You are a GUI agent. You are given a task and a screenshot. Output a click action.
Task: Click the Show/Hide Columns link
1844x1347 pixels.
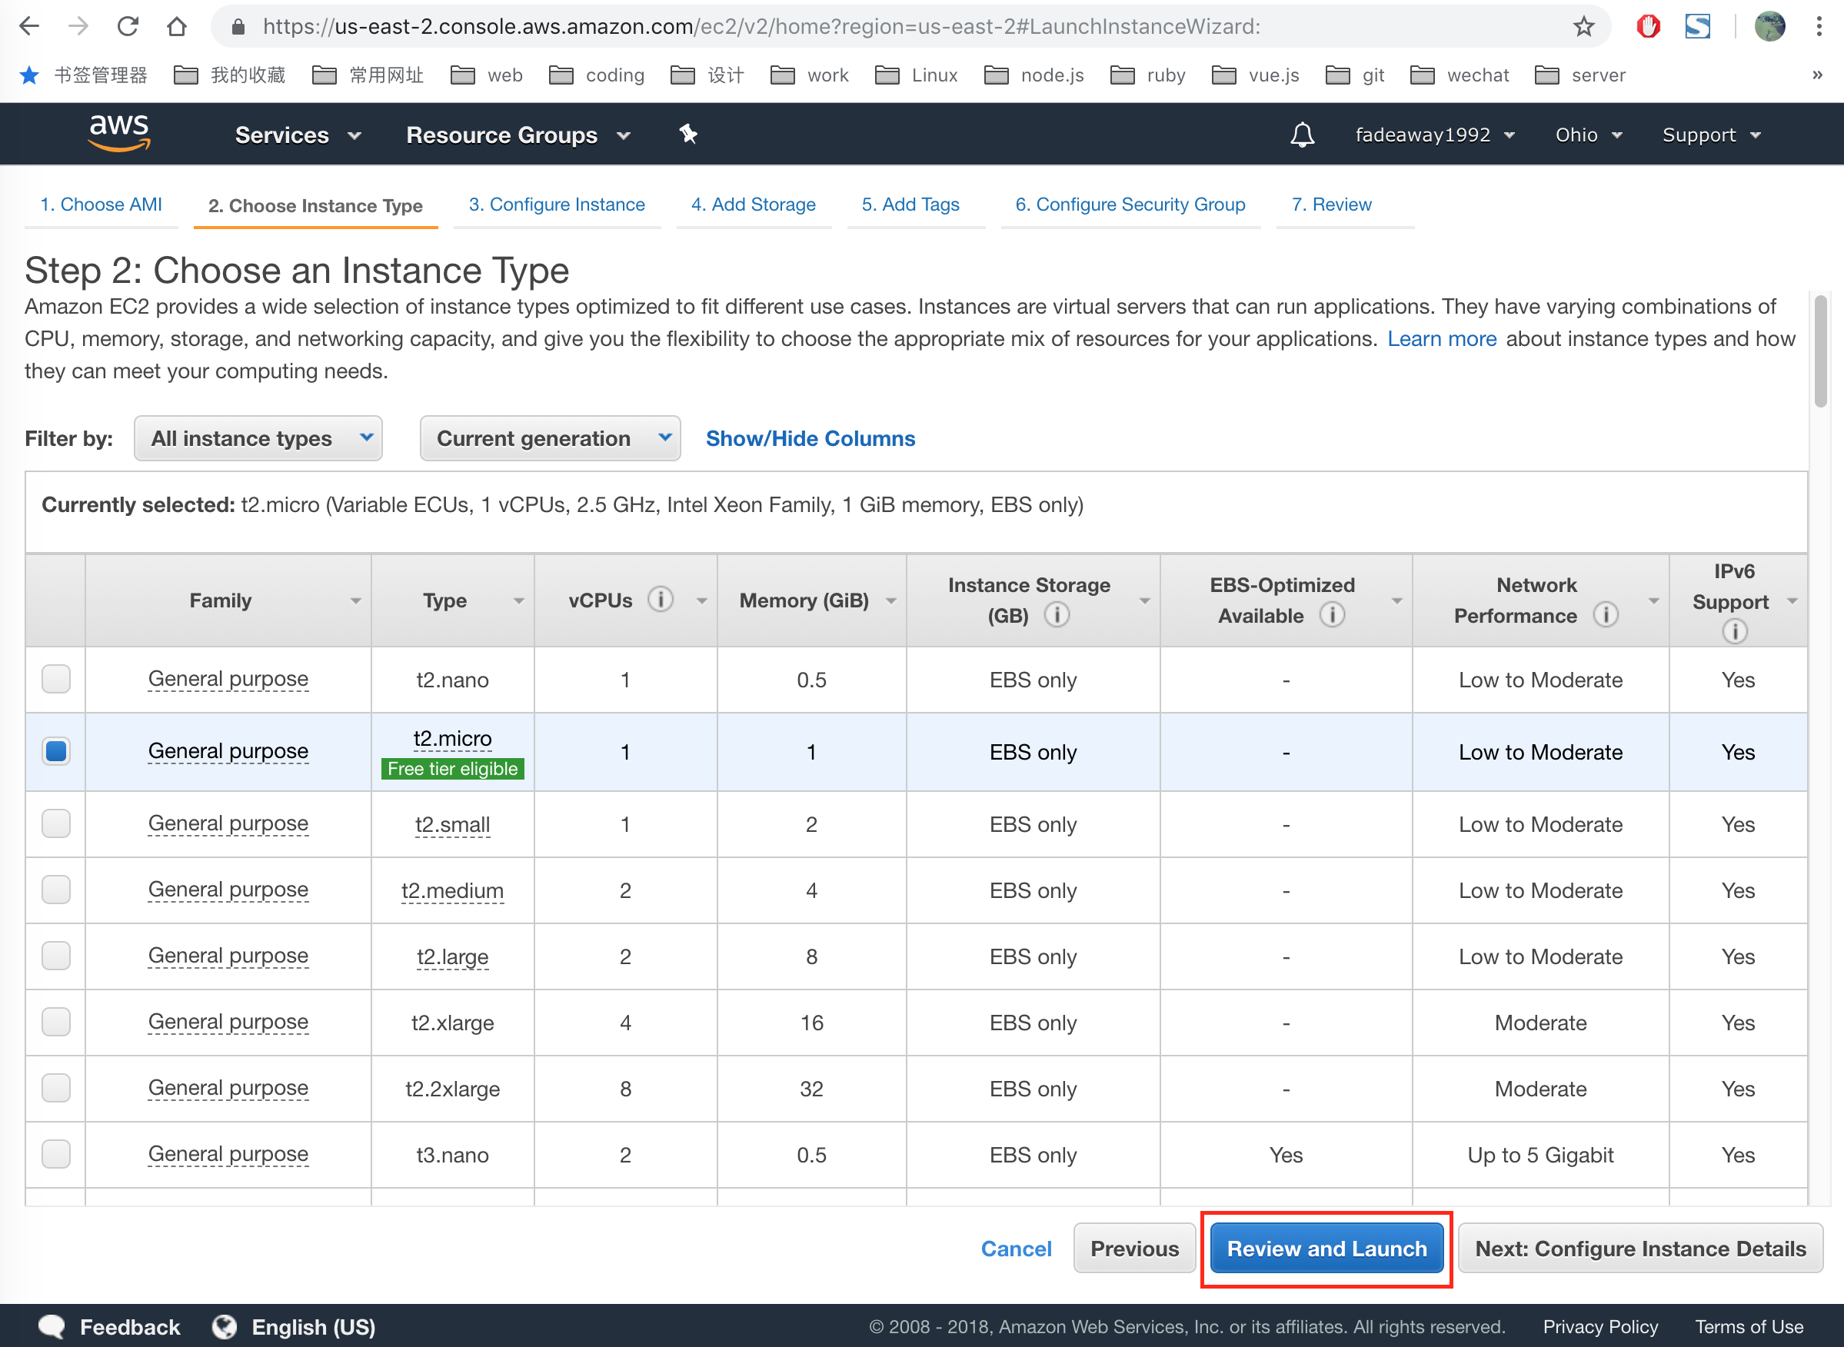pyautogui.click(x=810, y=439)
